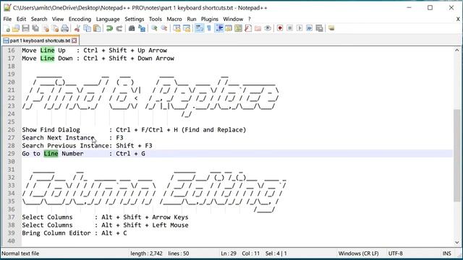Screen dimensions: 463x260
Task: Save the file using the Save icon
Action: click(x=26, y=28)
